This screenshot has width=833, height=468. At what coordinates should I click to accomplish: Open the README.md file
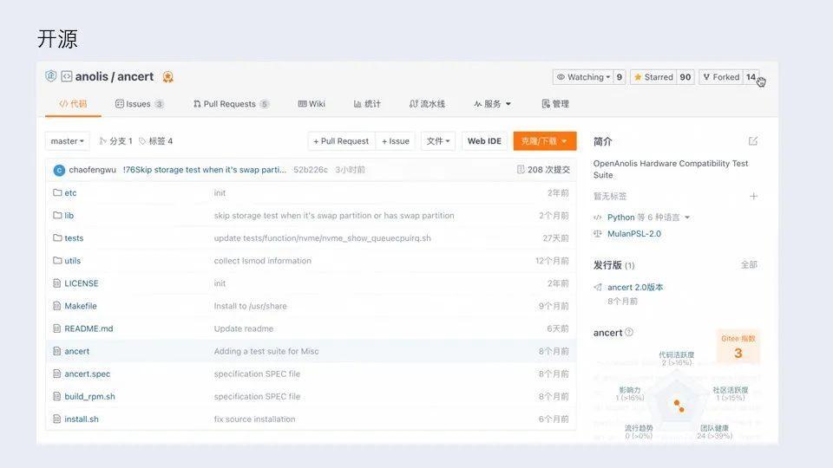[x=89, y=328]
